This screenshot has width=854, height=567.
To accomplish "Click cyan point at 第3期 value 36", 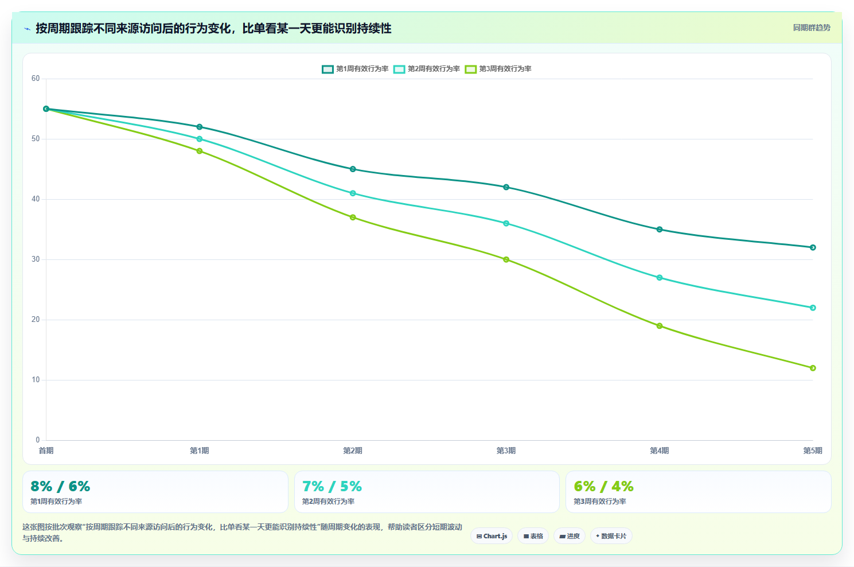I will (506, 223).
